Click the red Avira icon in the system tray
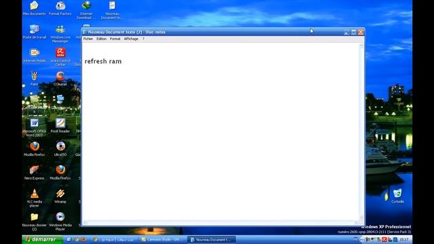The width and height of the screenshot is (434, 244). pos(384,239)
